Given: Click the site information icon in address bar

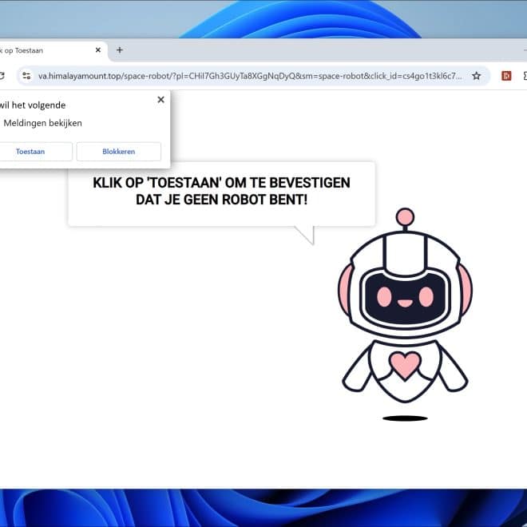Looking at the screenshot, I should pyautogui.click(x=26, y=76).
